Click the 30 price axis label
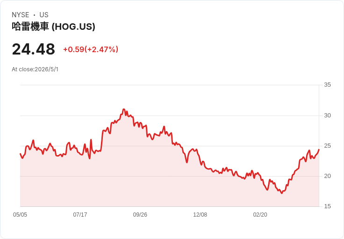The height and width of the screenshot is (239, 344). pyautogui.click(x=327, y=116)
